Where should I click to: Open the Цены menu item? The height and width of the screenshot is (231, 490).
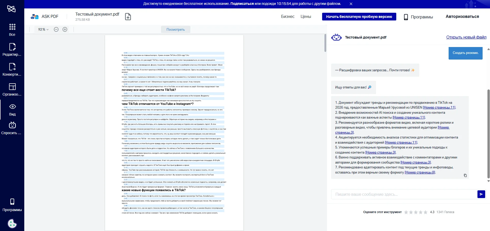(306, 17)
